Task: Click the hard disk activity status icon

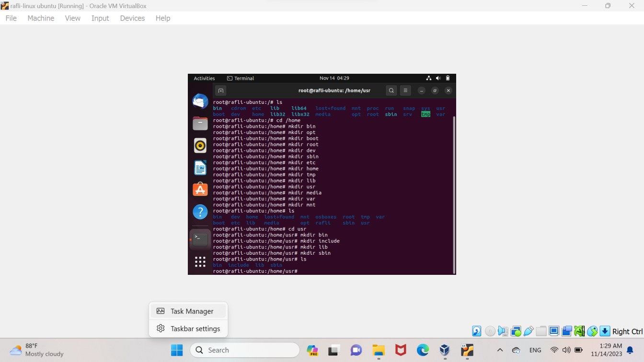Action: coord(477,331)
